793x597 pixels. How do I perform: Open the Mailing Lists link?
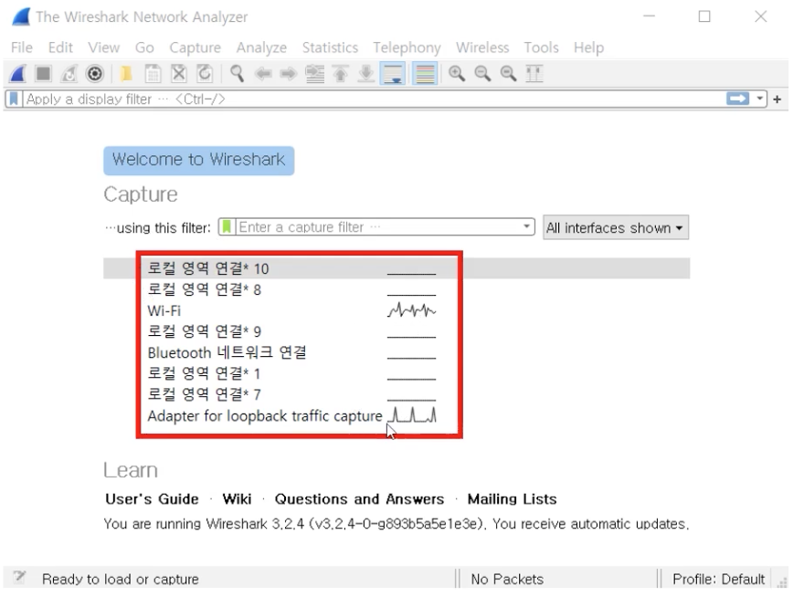pos(512,499)
